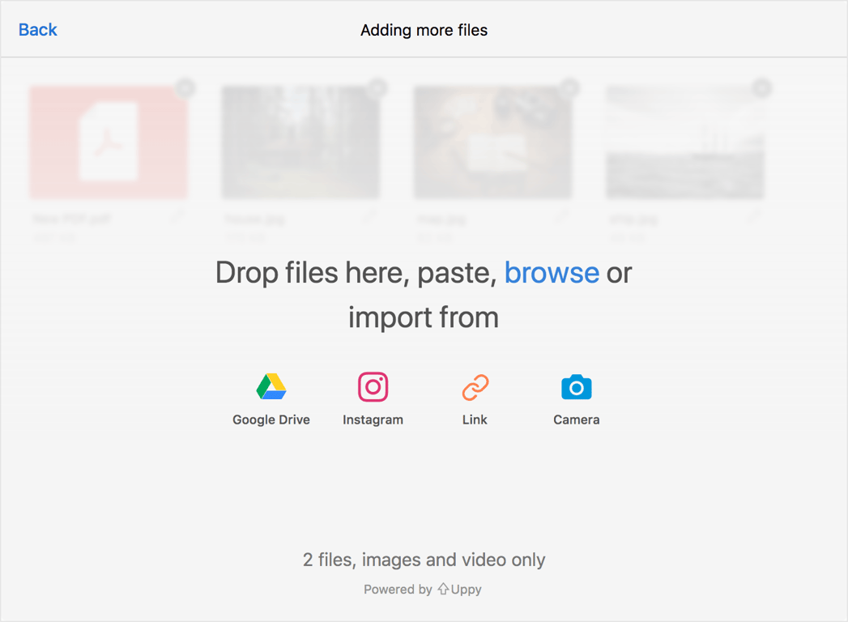Open the Camera to capture a photo
This screenshot has height=622, width=848.
(576, 397)
